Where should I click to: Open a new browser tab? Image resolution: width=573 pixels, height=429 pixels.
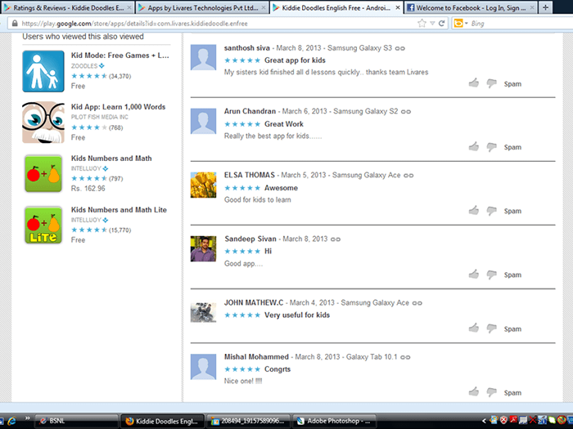[545, 7]
